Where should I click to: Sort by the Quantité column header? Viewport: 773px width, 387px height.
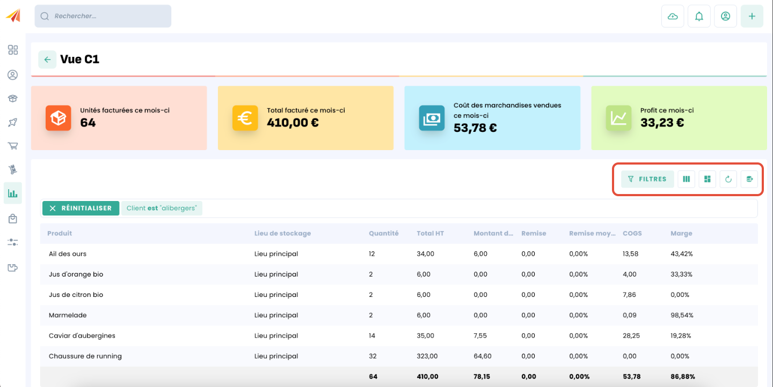[x=384, y=233]
